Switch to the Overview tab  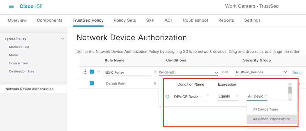pyautogui.click(x=17, y=20)
